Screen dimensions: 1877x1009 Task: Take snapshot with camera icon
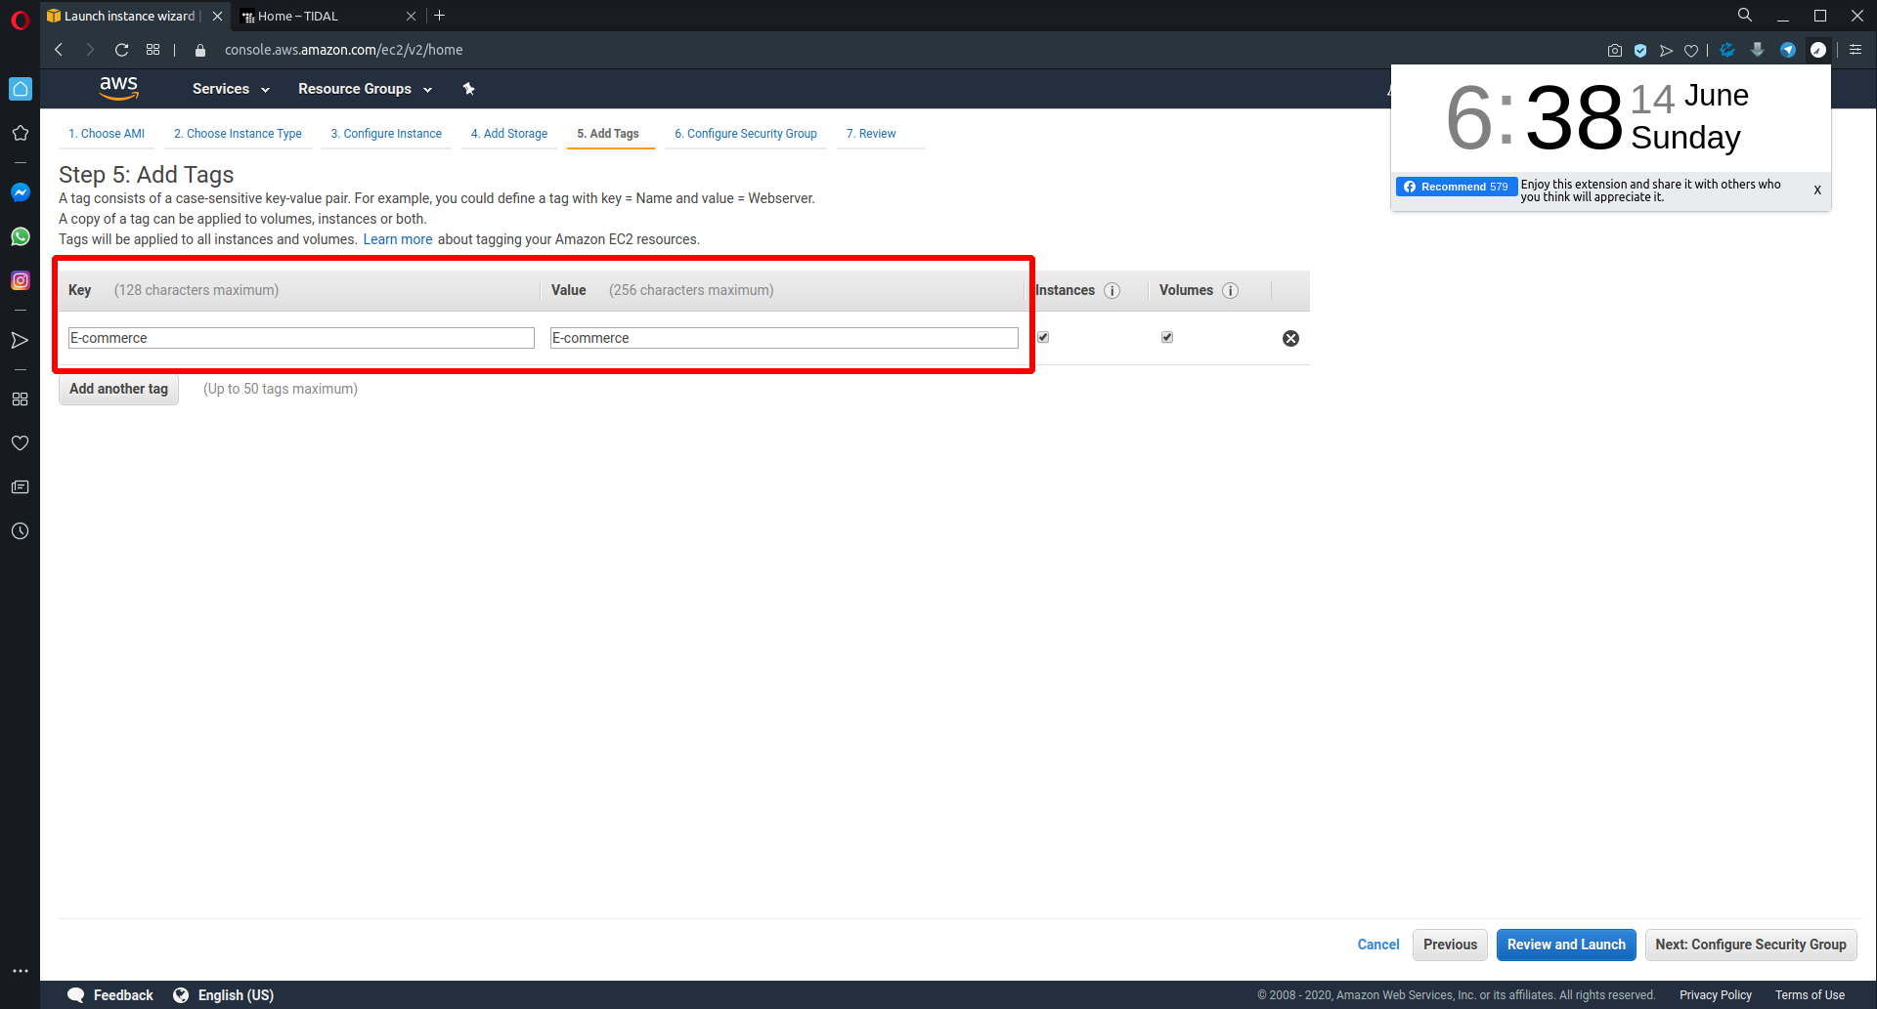click(1614, 50)
